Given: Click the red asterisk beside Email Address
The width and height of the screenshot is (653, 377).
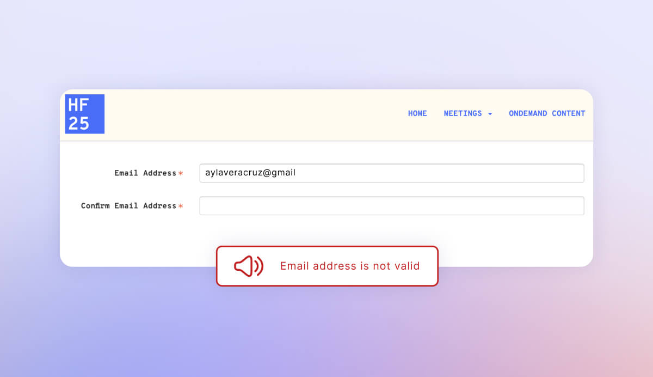Looking at the screenshot, I should pyautogui.click(x=181, y=173).
